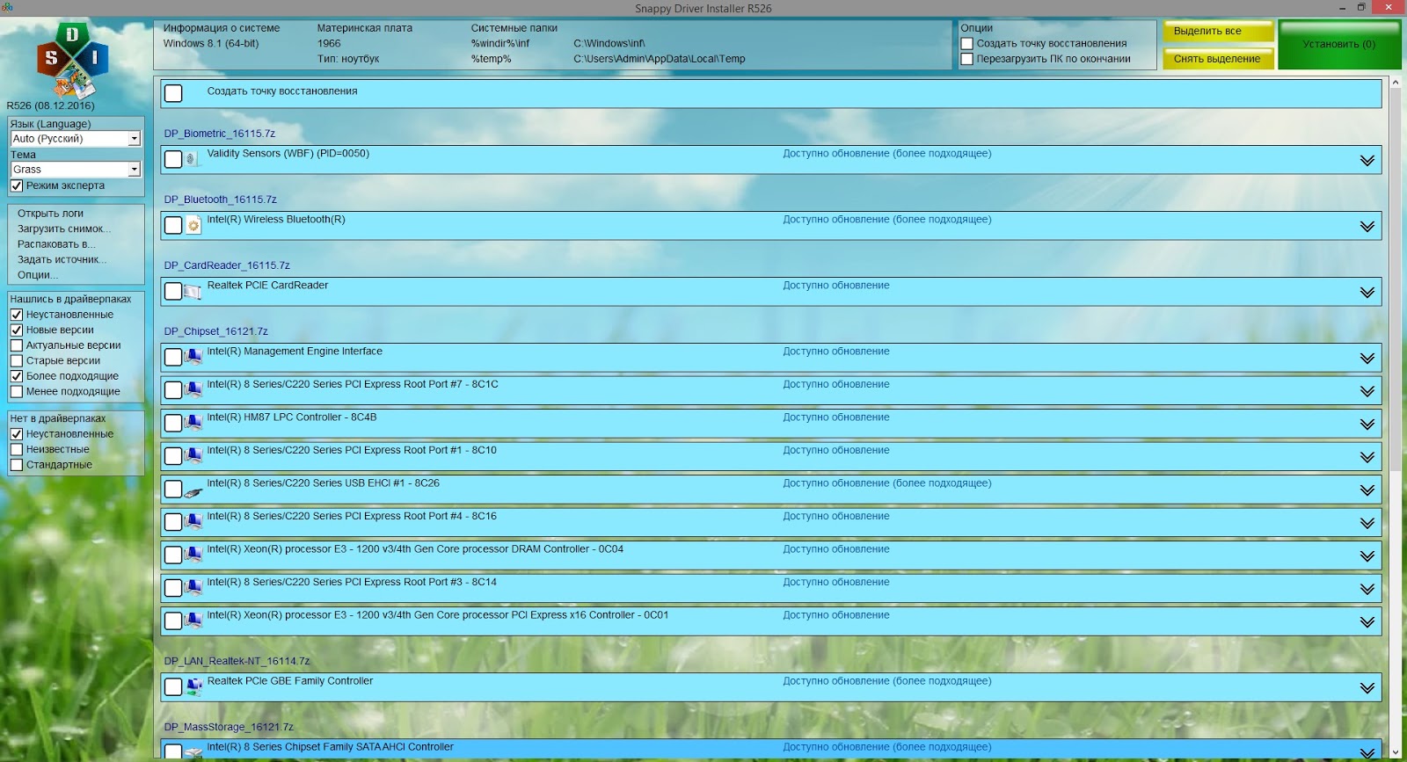The image size is (1407, 762).
Task: Click network icon beside Realtek PCIe GBE Family Controller
Action: (x=193, y=686)
